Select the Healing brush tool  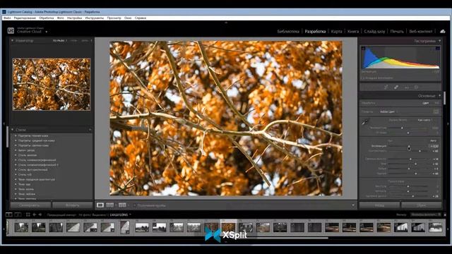coord(396,87)
